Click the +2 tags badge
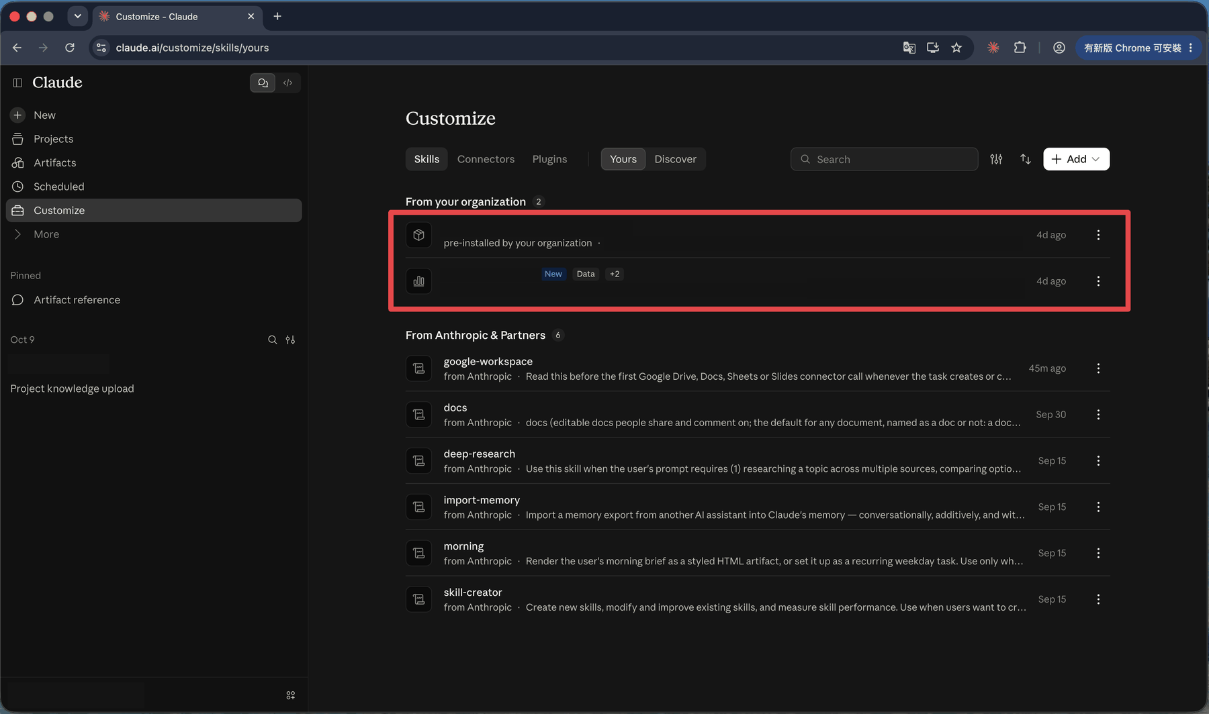The image size is (1209, 714). (614, 274)
